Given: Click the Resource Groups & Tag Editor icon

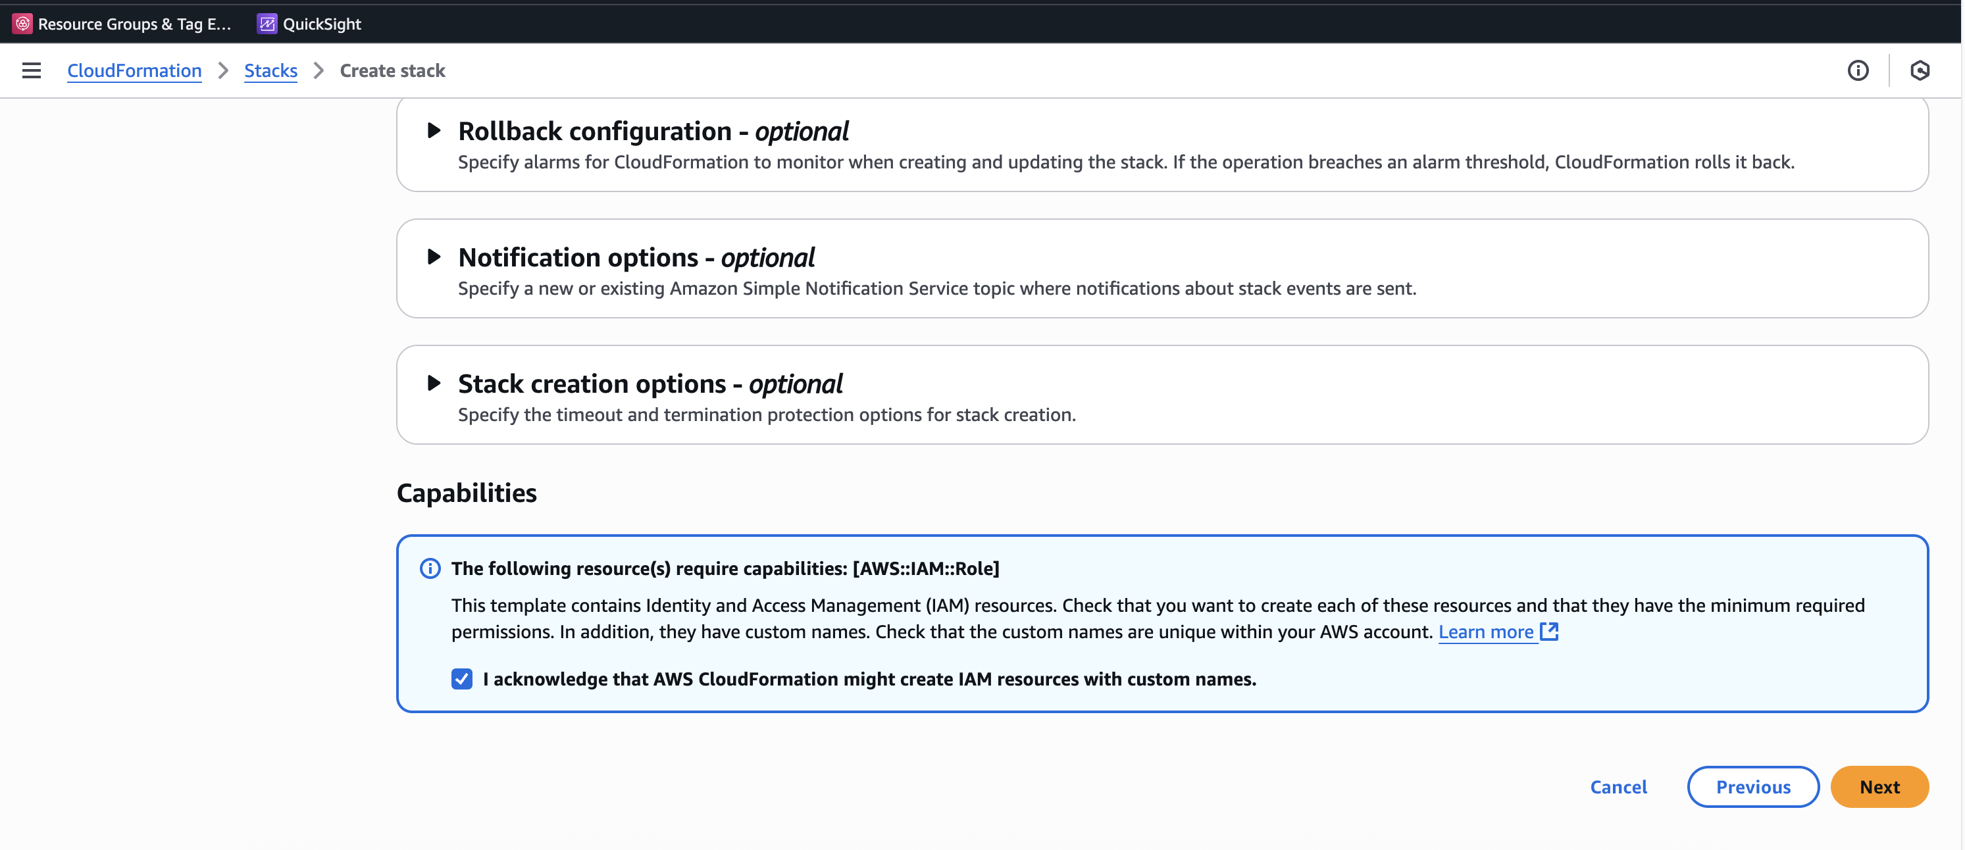Looking at the screenshot, I should pos(23,24).
